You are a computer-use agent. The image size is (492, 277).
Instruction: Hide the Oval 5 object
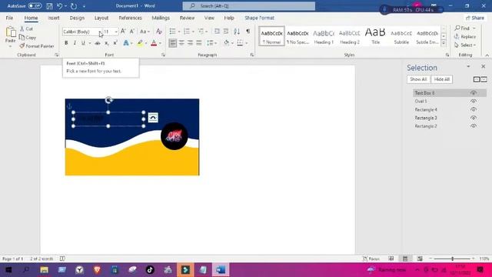[474, 101]
